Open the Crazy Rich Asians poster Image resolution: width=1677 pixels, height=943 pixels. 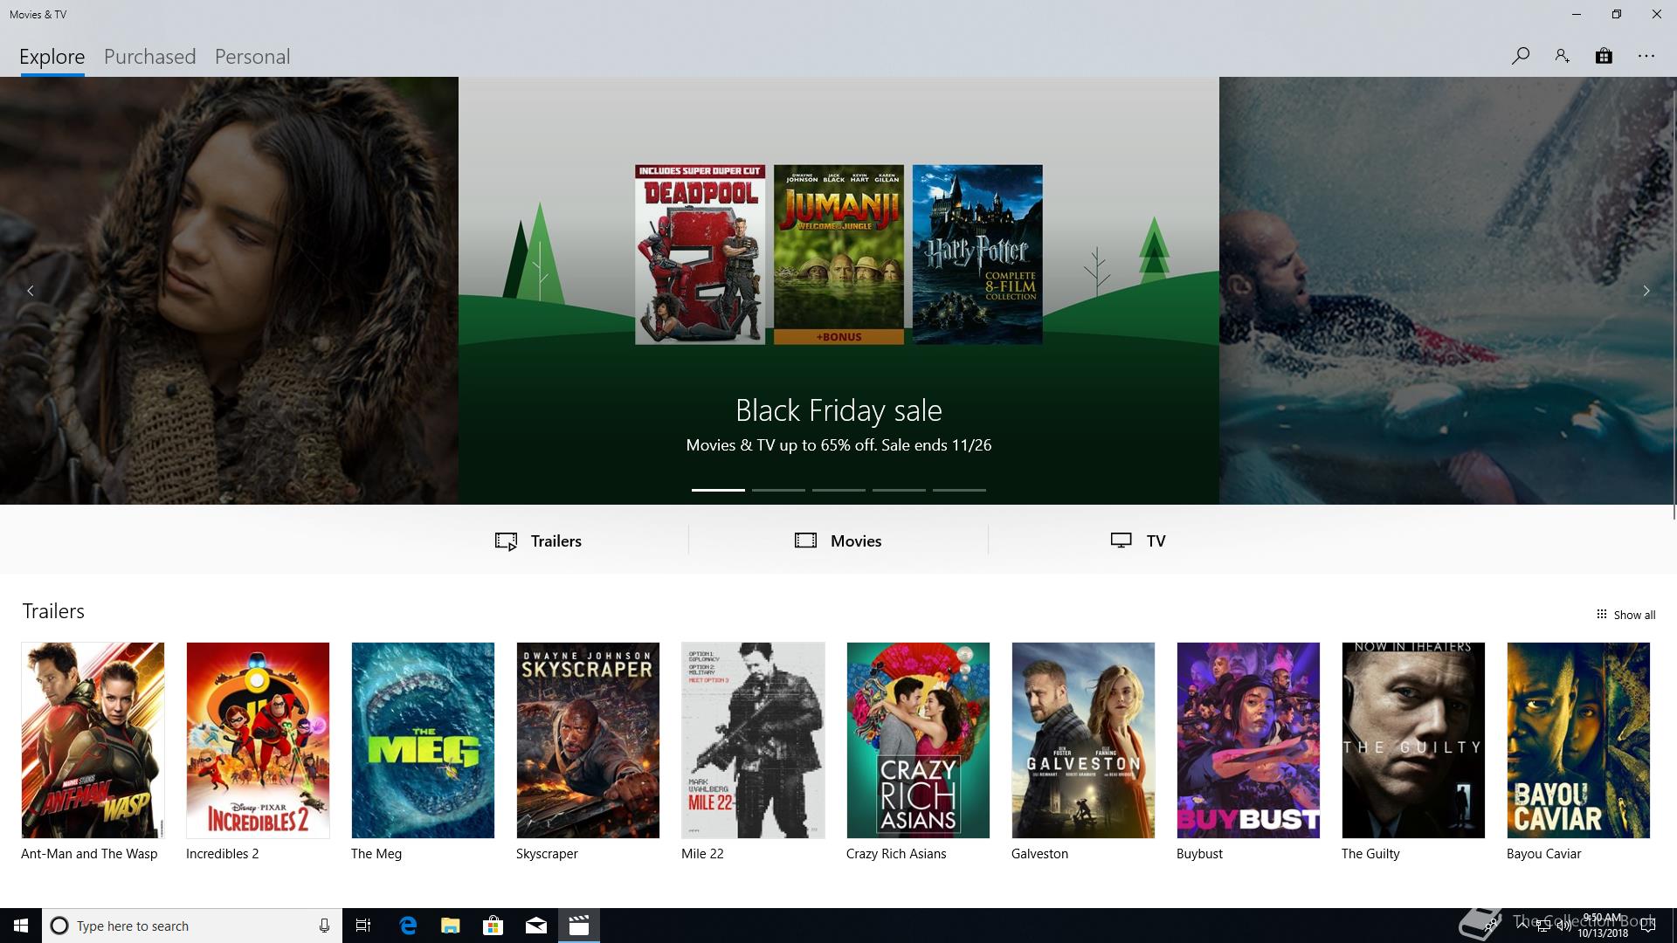pyautogui.click(x=918, y=740)
